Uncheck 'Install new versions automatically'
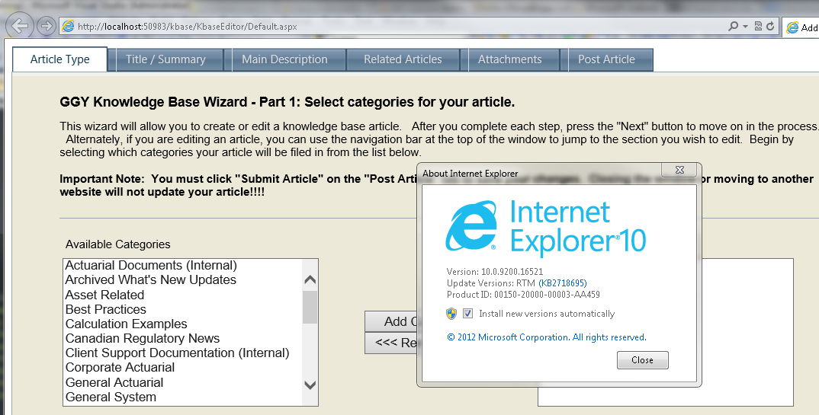 (468, 314)
